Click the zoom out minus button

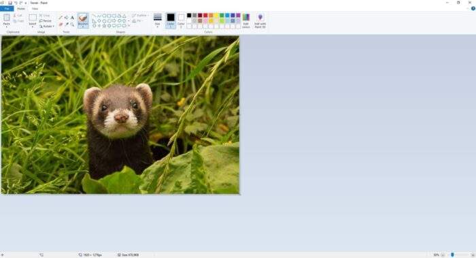tap(443, 255)
